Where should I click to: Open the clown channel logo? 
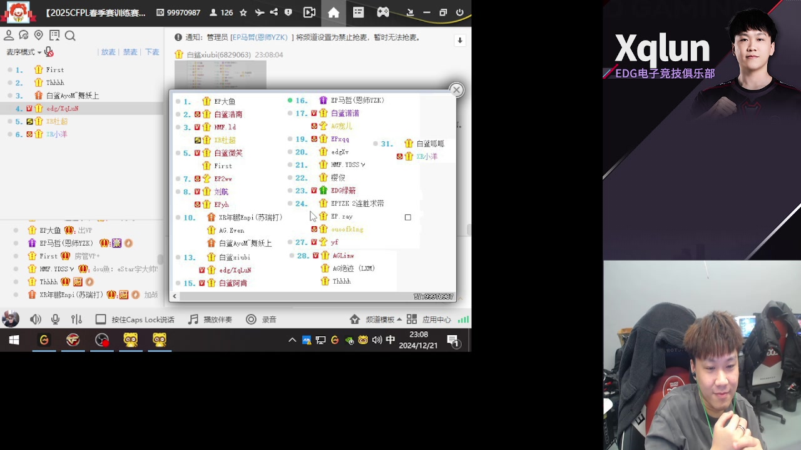point(18,12)
